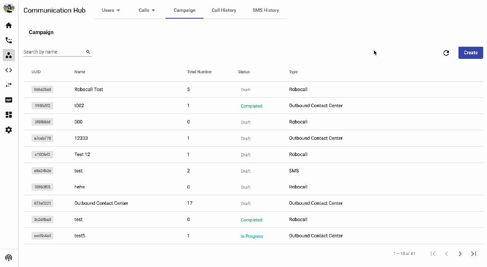Open the phone calls sidebar icon
Image resolution: width=487 pixels, height=267 pixels.
coord(9,40)
